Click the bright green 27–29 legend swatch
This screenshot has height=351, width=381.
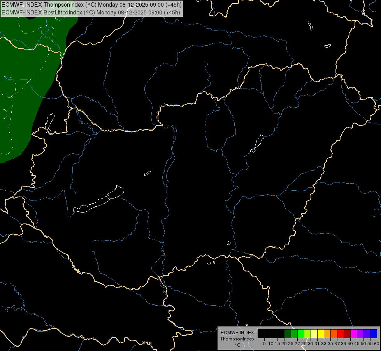coord(301,333)
